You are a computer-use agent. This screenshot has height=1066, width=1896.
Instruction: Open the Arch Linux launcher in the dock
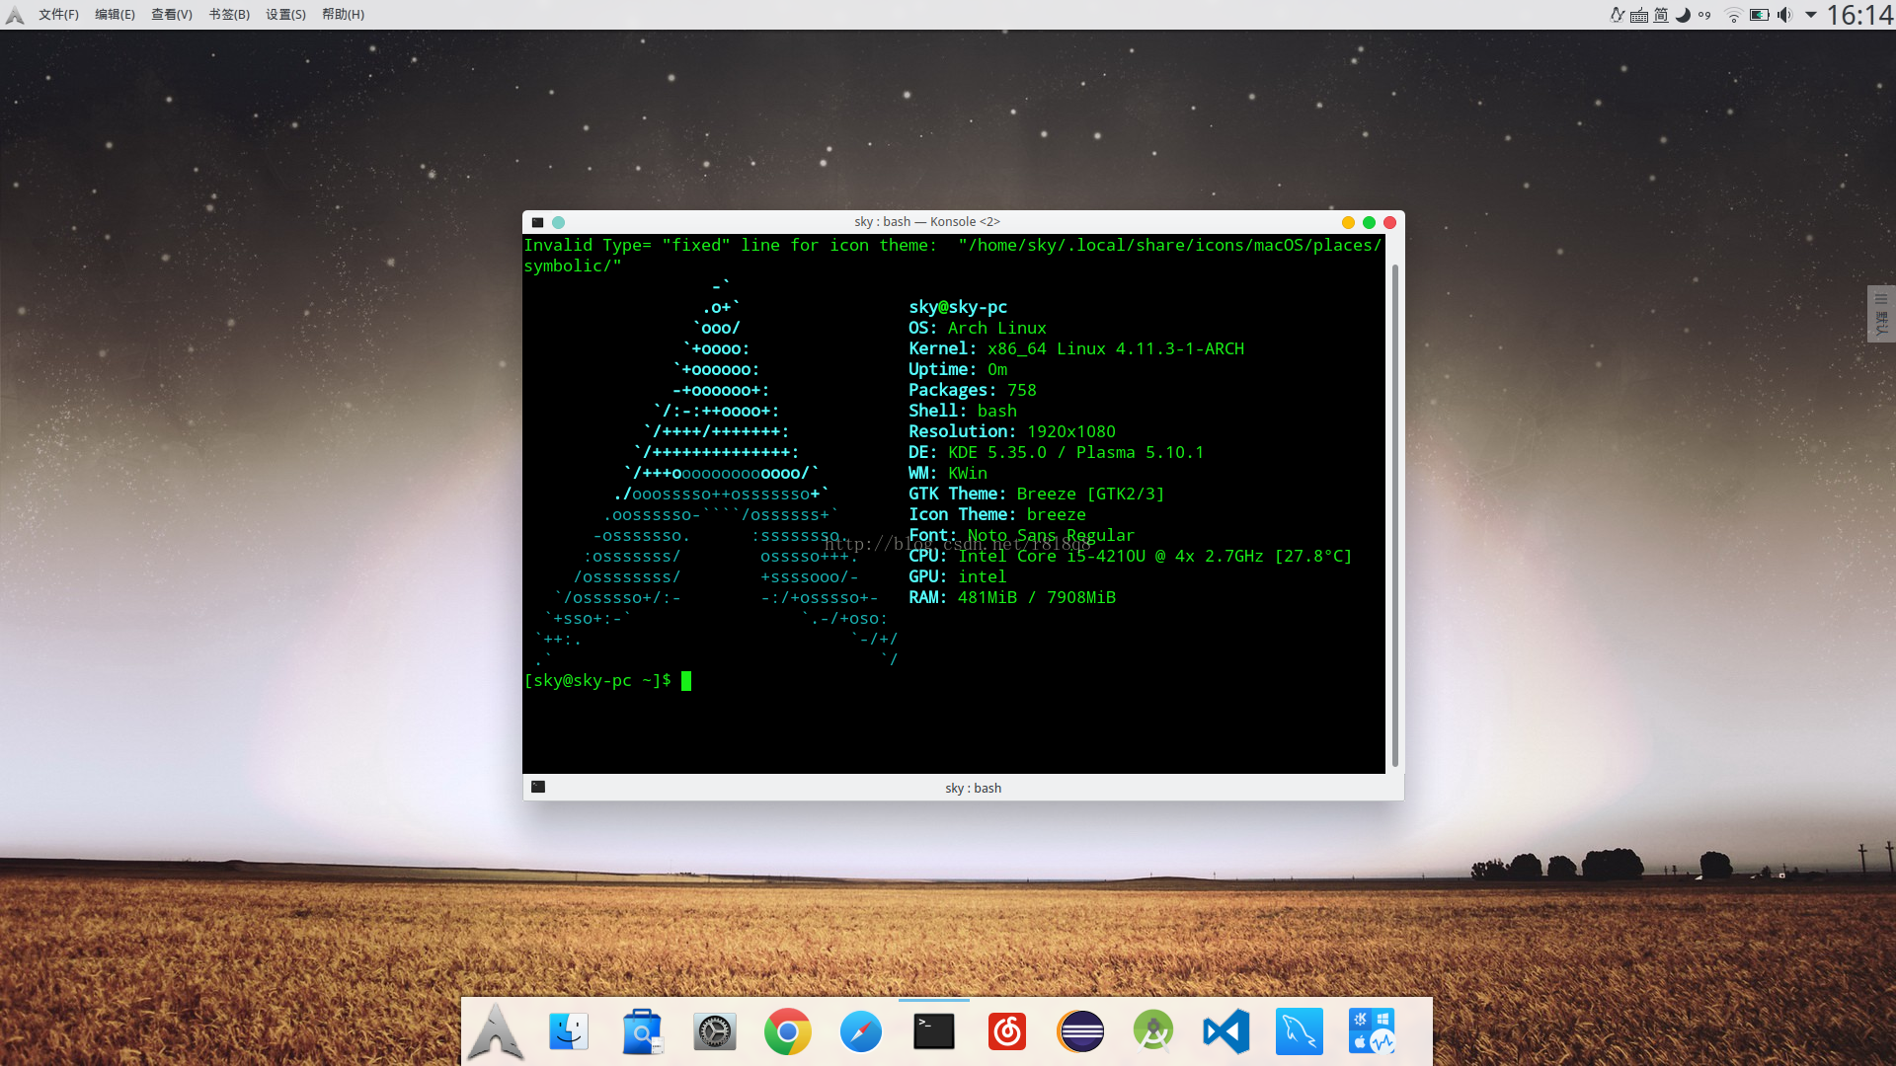click(x=496, y=1032)
